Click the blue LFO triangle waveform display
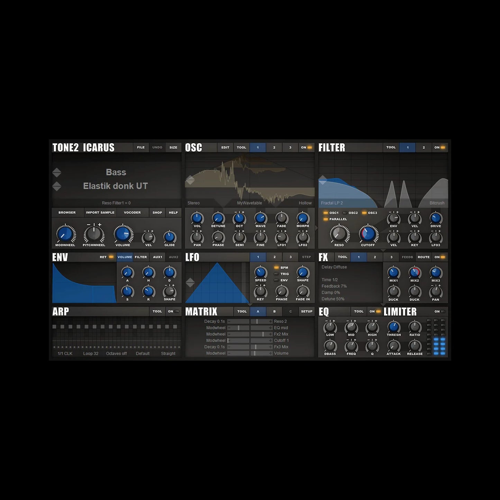500x500 pixels. pyautogui.click(x=217, y=283)
